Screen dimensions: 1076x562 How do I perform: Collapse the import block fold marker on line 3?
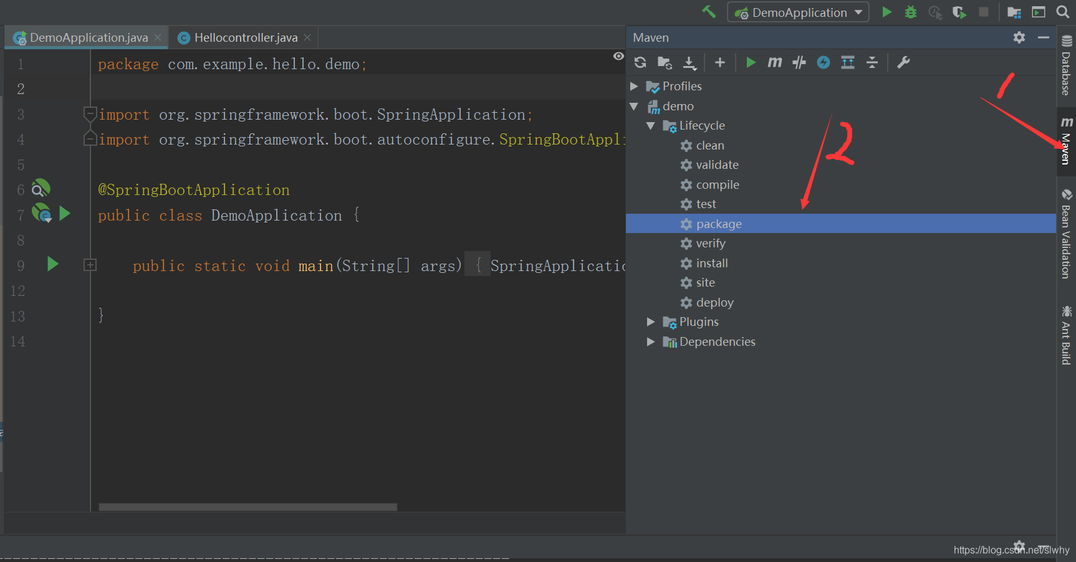click(90, 114)
